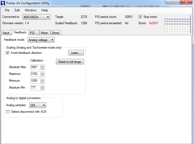Open the Help menu
194x144 pixels.
pyautogui.click(x=45, y=10)
